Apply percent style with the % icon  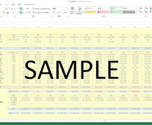(x=58, y=12)
